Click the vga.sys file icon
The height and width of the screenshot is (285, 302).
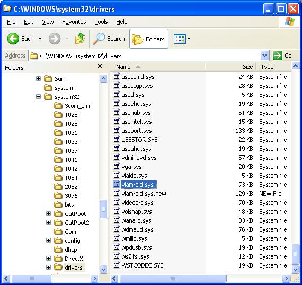[117, 167]
